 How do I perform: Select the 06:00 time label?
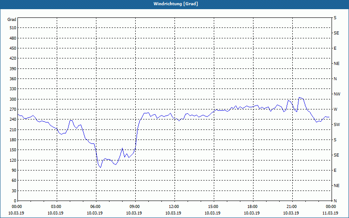(x=96, y=206)
